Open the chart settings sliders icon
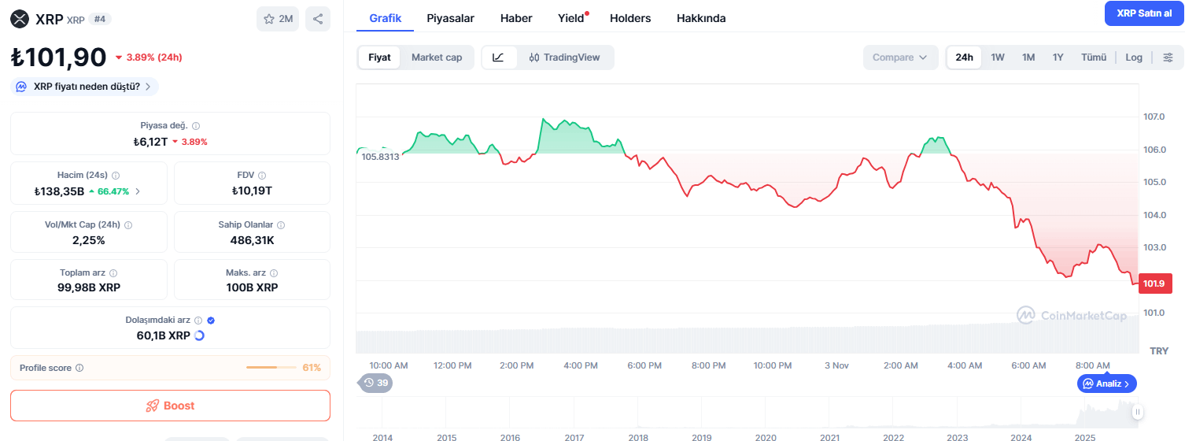Viewport: 1185px width, 441px height. 1168,57
